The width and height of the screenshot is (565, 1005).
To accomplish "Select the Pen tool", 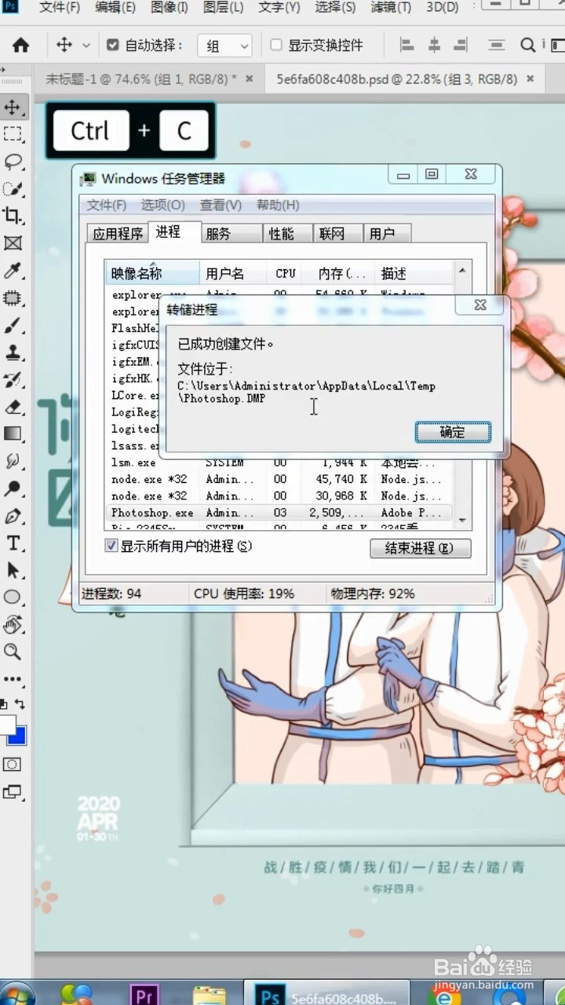I will pos(13,516).
